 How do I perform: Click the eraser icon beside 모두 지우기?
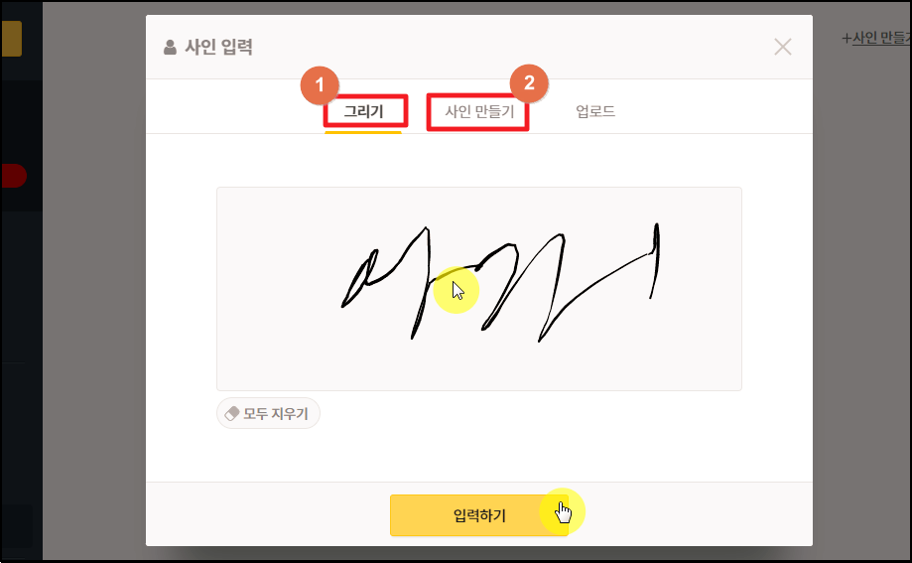[x=232, y=413]
